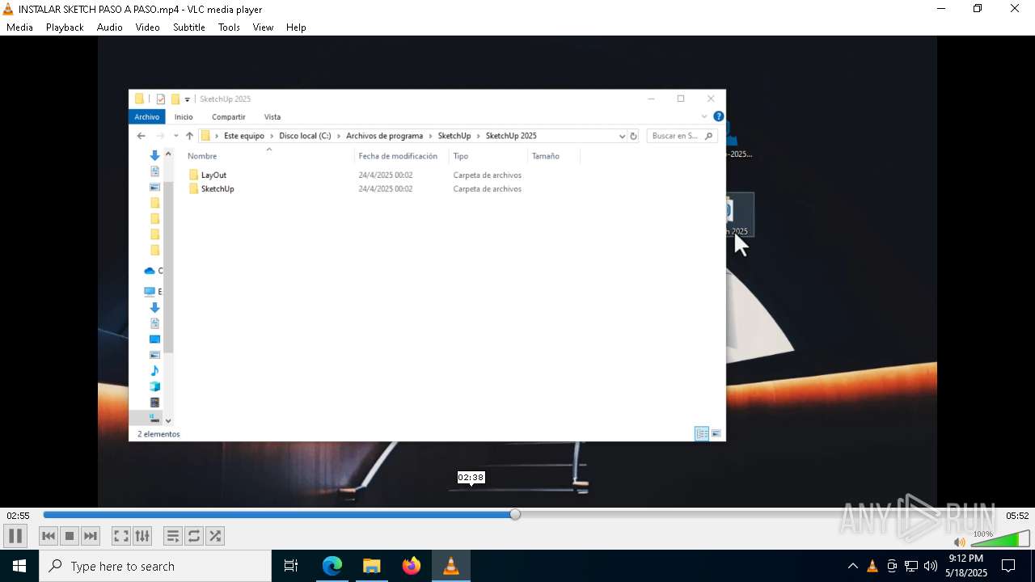1035x582 pixels.
Task: Pause the video playback
Action: [x=15, y=536]
